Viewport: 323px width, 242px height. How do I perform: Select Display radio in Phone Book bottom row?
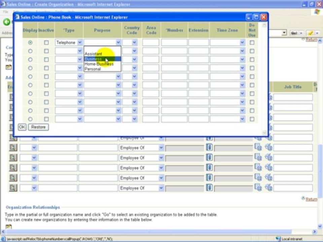coord(30,119)
